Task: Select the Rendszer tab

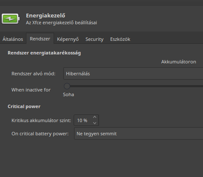Action: click(x=40, y=39)
